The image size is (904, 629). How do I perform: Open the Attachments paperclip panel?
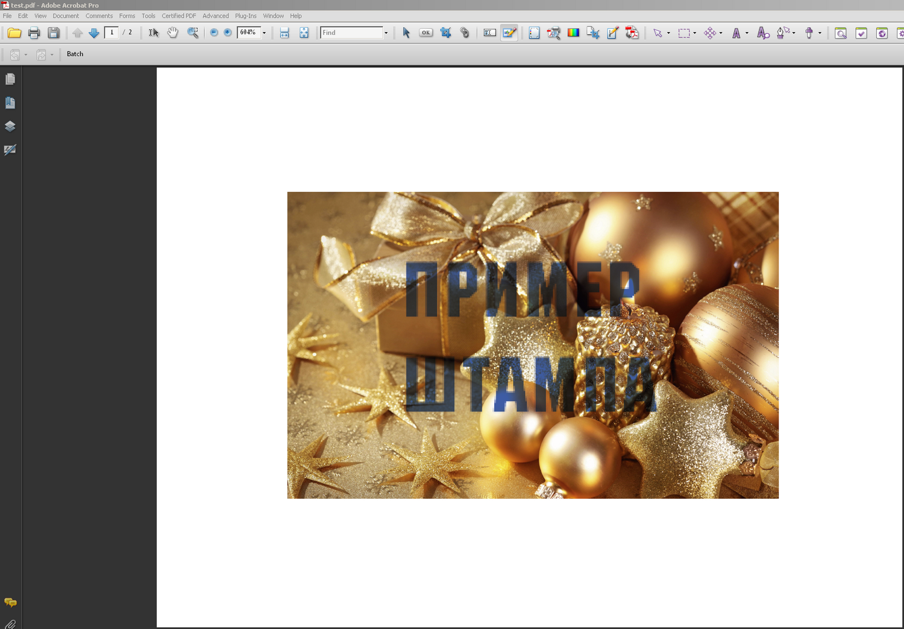10,624
